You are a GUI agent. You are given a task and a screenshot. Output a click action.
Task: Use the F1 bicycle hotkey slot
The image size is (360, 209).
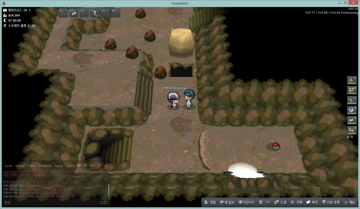tap(64, 13)
